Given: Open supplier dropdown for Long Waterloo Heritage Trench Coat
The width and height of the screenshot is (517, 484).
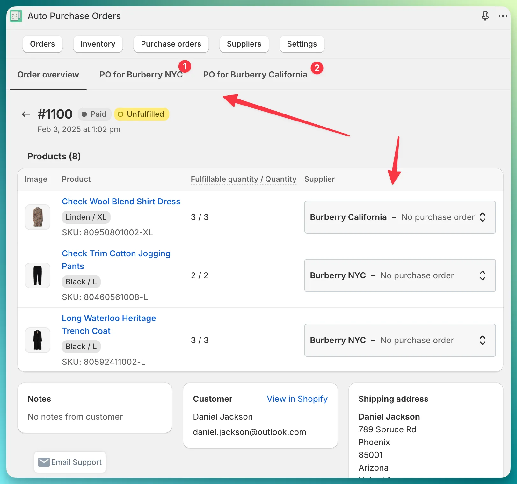Looking at the screenshot, I should 400,340.
